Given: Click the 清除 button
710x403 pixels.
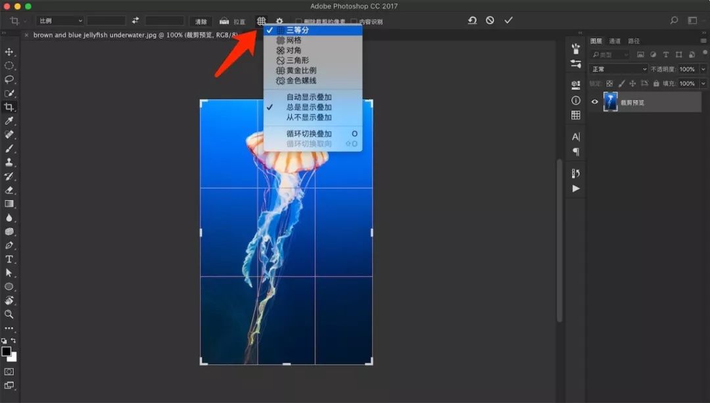Looking at the screenshot, I should coord(201,20).
